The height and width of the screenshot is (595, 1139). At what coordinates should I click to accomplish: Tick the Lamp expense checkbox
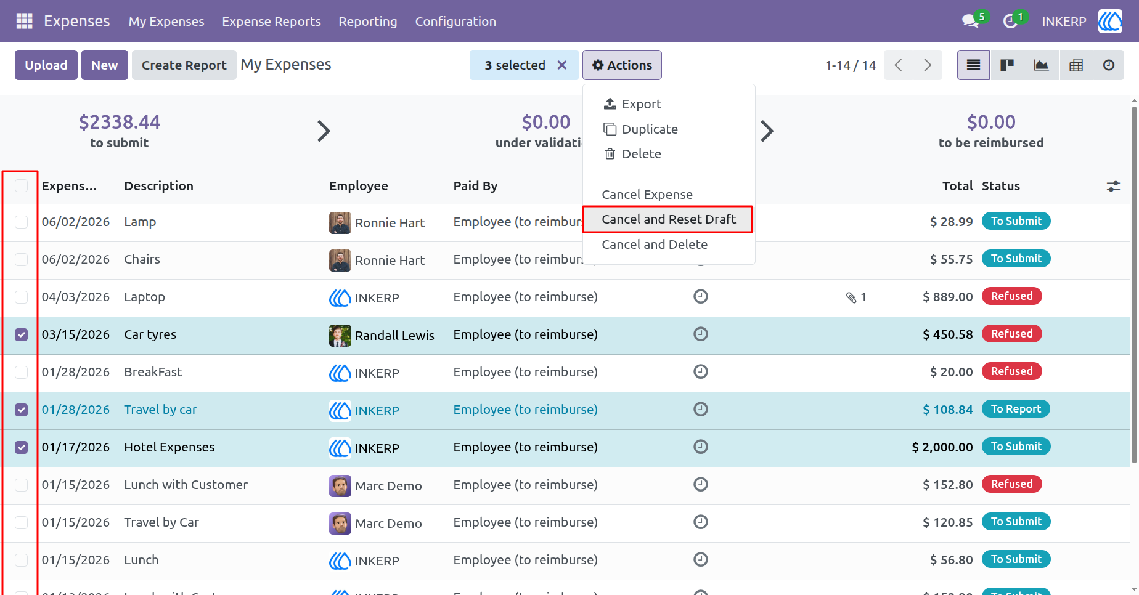(22, 222)
